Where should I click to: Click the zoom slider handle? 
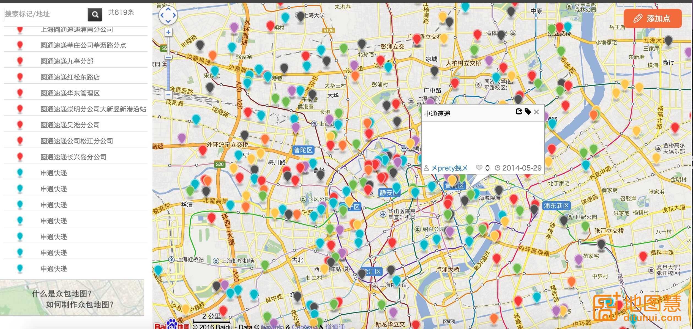click(x=168, y=57)
